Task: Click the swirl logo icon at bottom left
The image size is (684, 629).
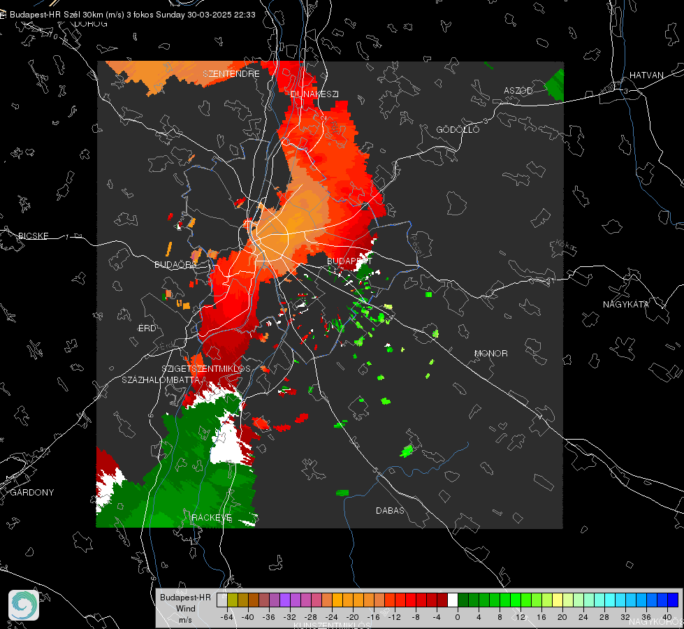Action: tap(24, 605)
